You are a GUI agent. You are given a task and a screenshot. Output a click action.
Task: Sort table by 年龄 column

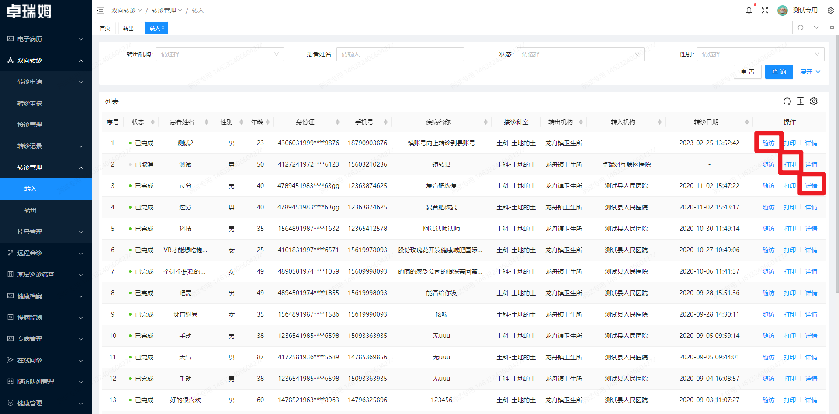pyautogui.click(x=260, y=122)
